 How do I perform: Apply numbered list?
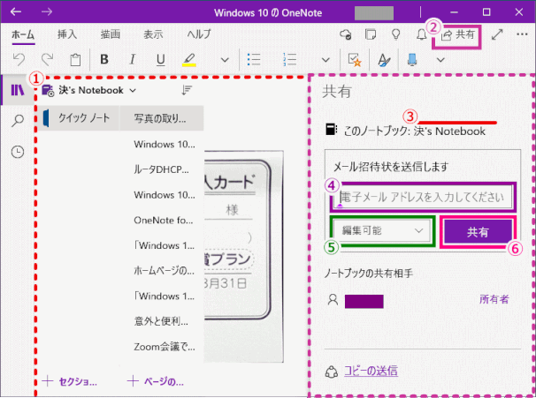click(289, 60)
